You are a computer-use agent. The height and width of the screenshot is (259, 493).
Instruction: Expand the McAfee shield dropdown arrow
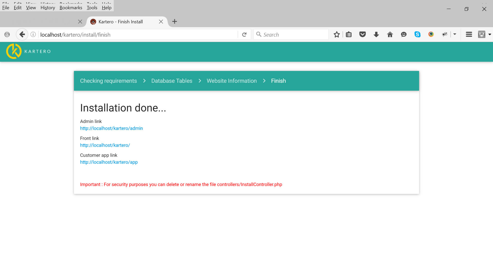click(x=490, y=34)
